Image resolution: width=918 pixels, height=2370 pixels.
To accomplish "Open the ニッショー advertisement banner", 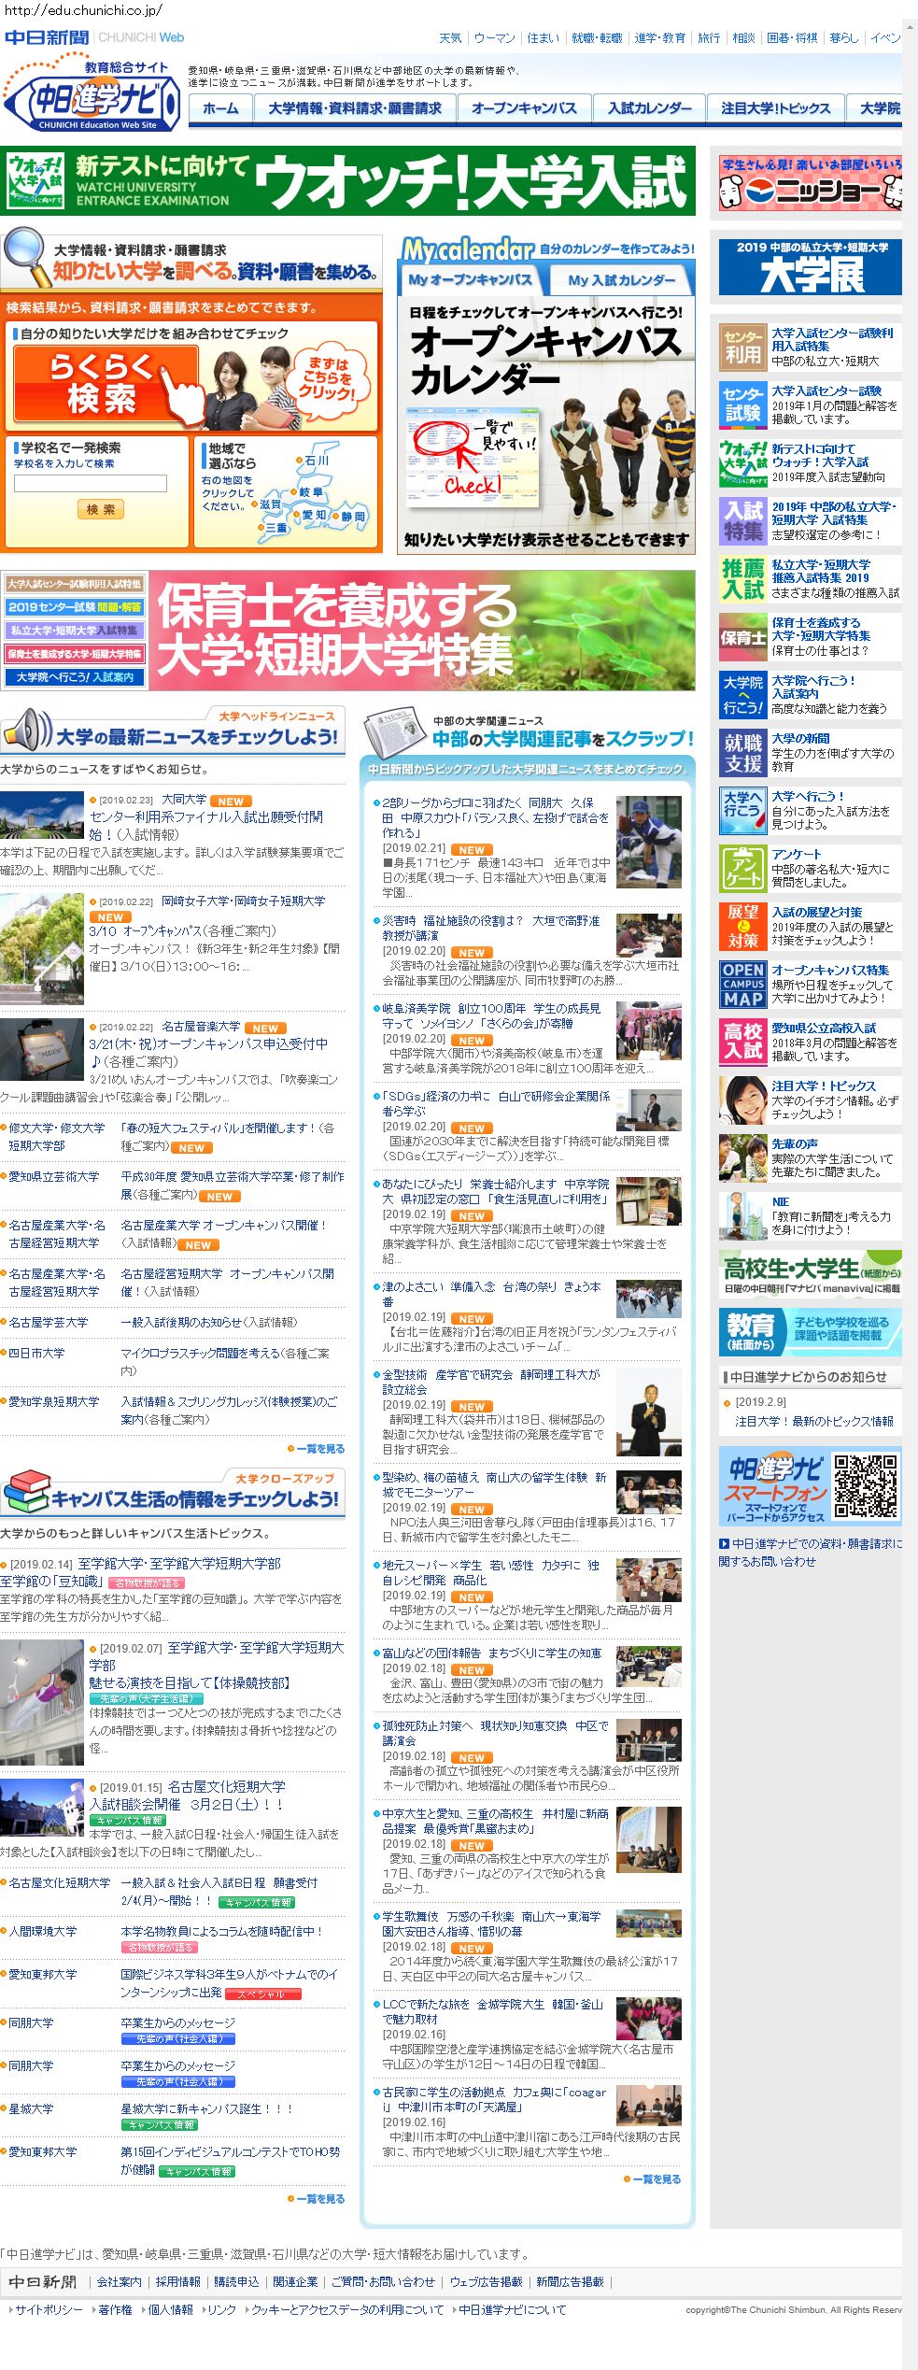I will click(810, 182).
